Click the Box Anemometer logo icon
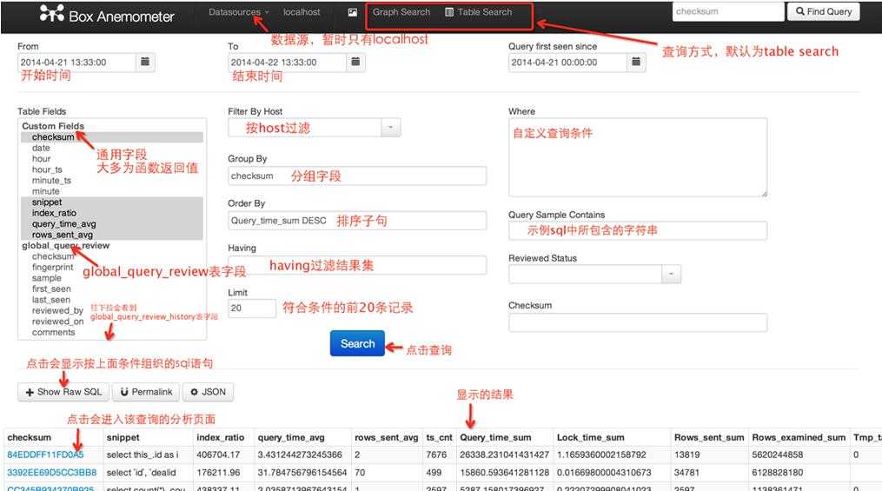Image resolution: width=882 pixels, height=491 pixels. 52,13
